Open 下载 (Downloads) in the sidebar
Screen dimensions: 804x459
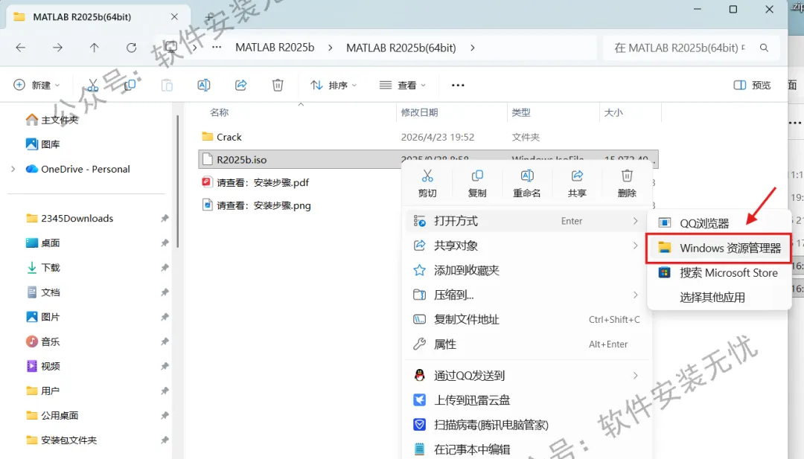43,267
